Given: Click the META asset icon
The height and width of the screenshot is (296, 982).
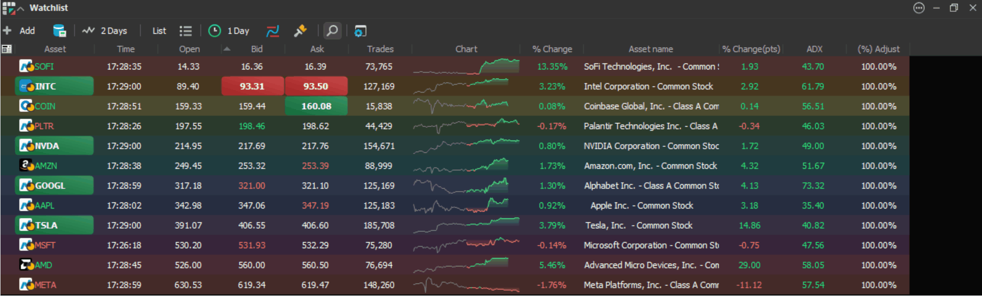Looking at the screenshot, I should 26,285.
